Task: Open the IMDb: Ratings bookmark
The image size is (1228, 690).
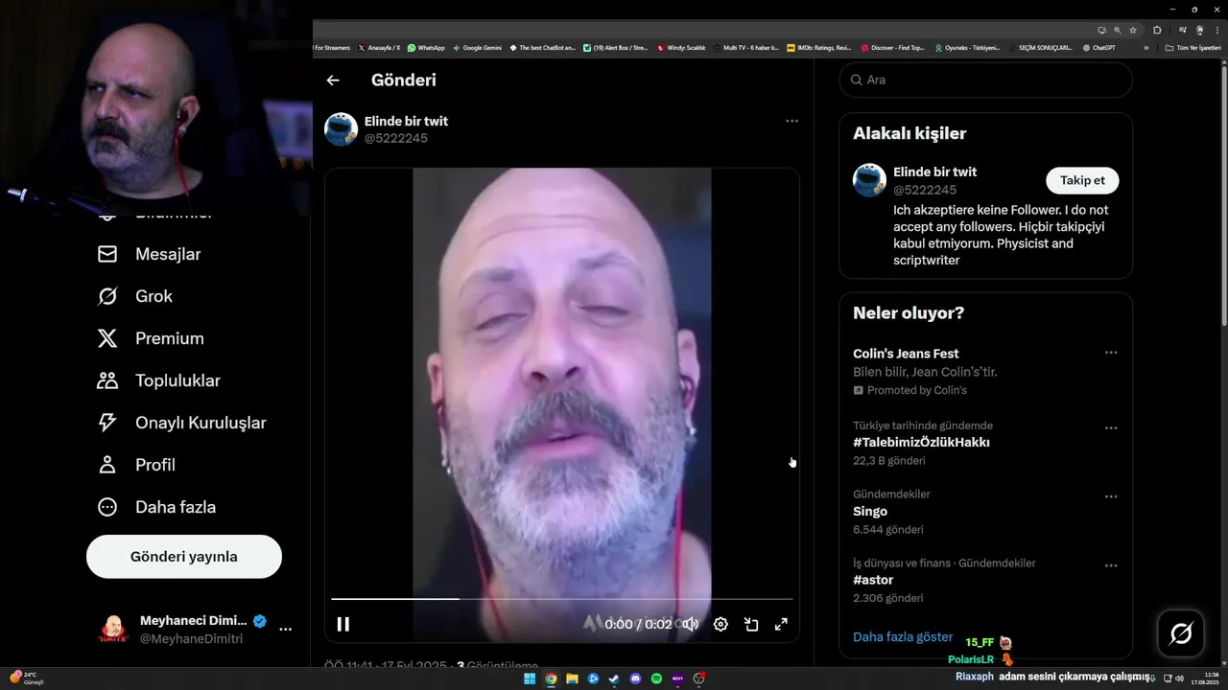Action: [x=818, y=47]
